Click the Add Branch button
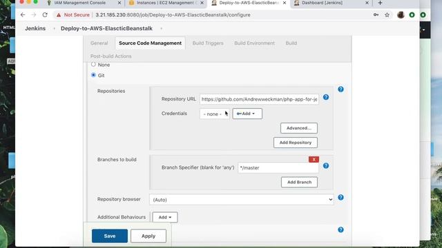The height and width of the screenshot is (248, 442). (x=299, y=182)
